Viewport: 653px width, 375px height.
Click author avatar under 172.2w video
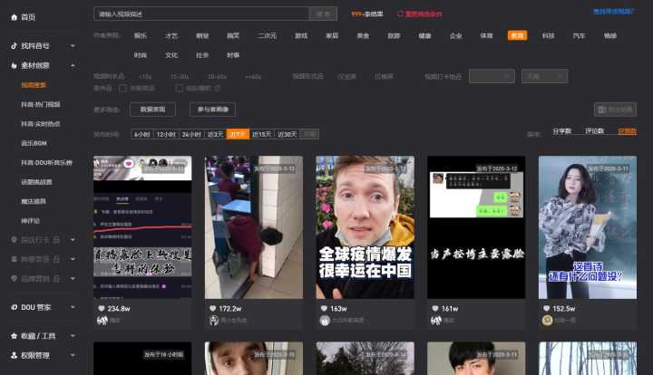[x=214, y=320]
